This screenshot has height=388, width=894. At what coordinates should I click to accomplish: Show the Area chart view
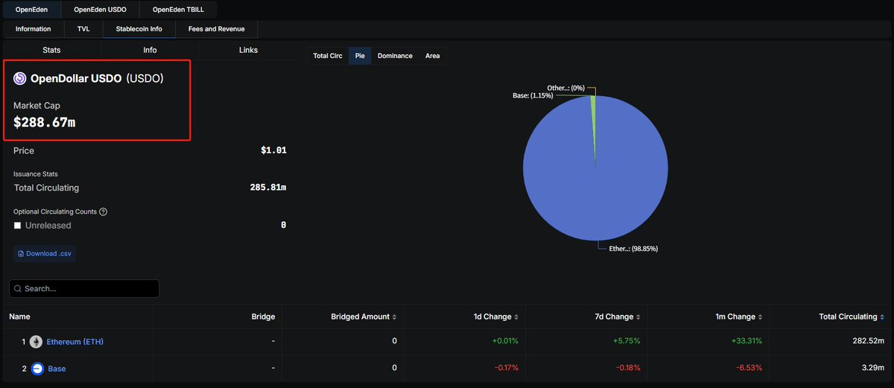(432, 56)
